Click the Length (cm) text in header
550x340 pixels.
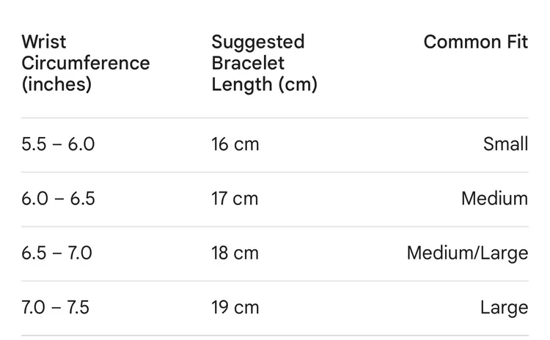[x=264, y=84]
